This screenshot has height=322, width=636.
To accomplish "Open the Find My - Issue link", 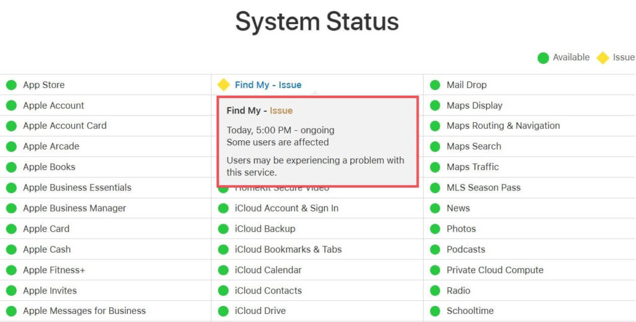I will tap(268, 85).
